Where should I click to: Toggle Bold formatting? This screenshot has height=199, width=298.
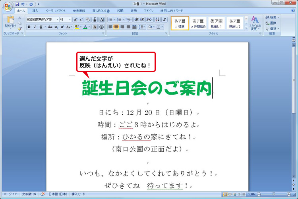29,27
